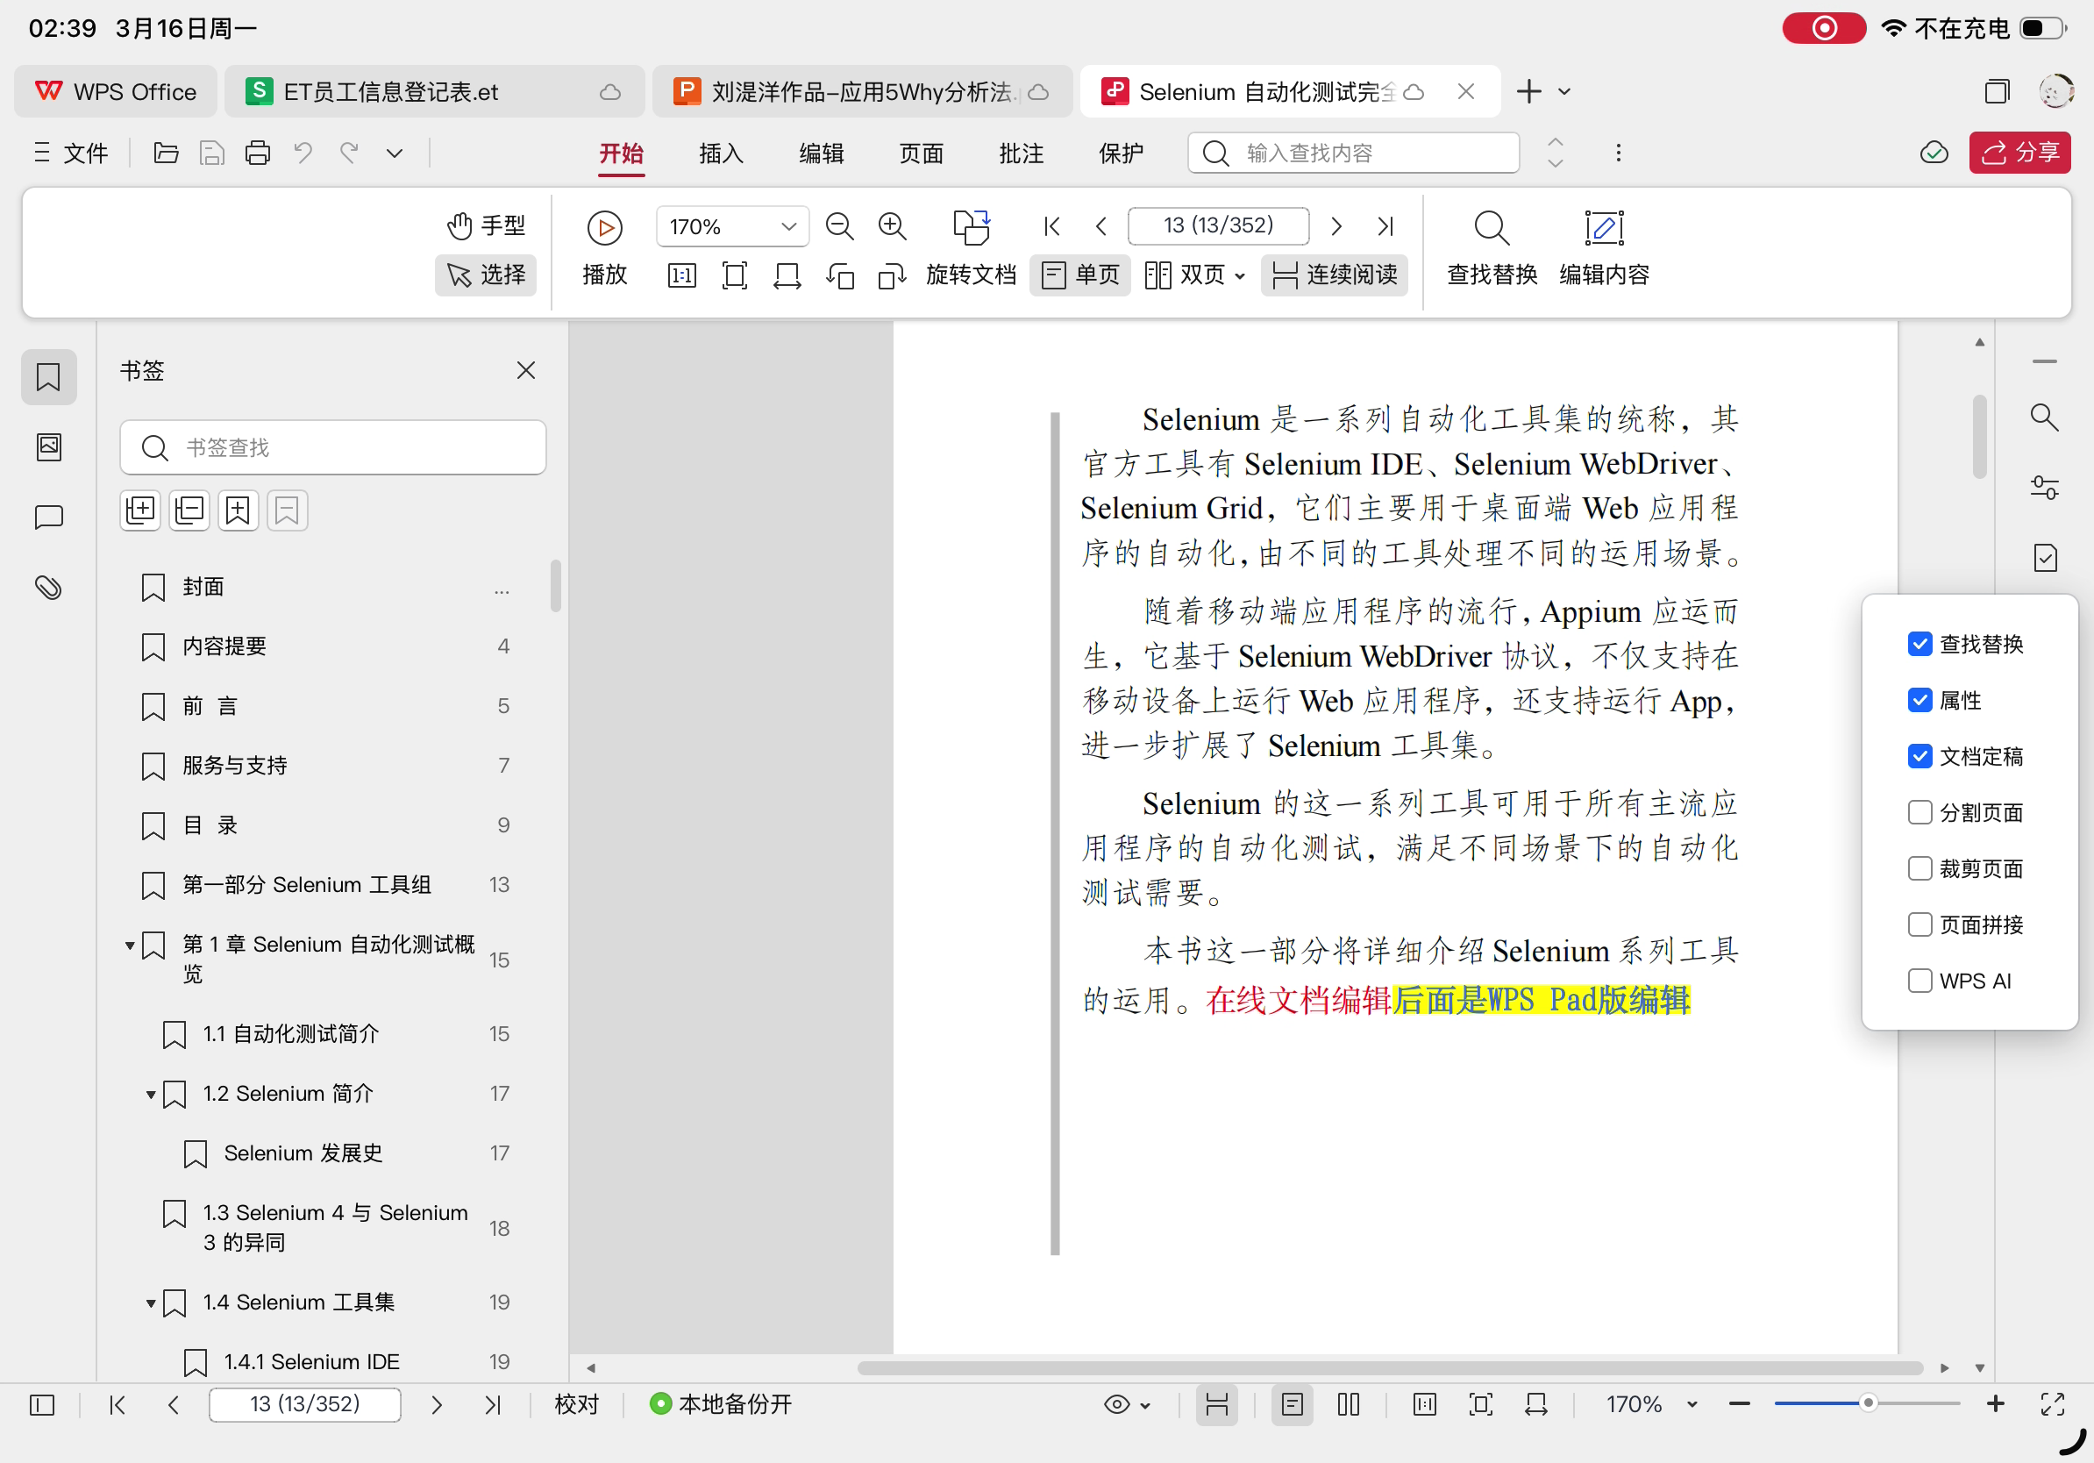The height and width of the screenshot is (1463, 2094).
Task: Open the thumbnails panel in the sidebar
Action: tap(48, 447)
